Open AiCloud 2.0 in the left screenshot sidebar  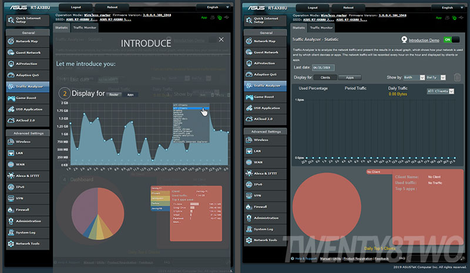[28, 120]
